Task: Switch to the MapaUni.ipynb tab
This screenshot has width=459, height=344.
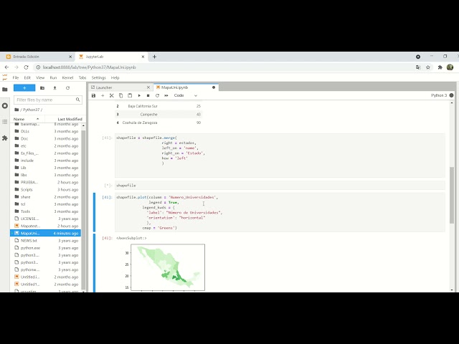Action: (185, 87)
